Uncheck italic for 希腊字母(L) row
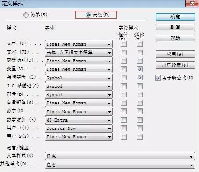 tap(140, 78)
